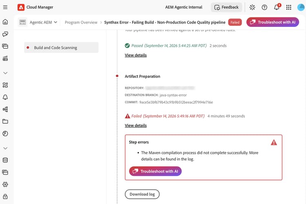Screen dimensions: 306x204
Task: Open the Agentic AEM program dropdown
Action: [43, 22]
